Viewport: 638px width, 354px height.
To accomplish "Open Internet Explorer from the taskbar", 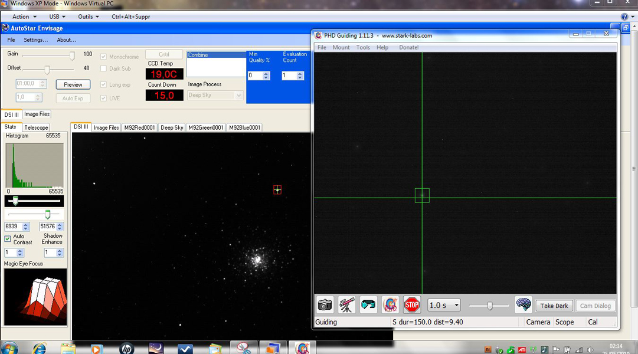I will click(40, 348).
